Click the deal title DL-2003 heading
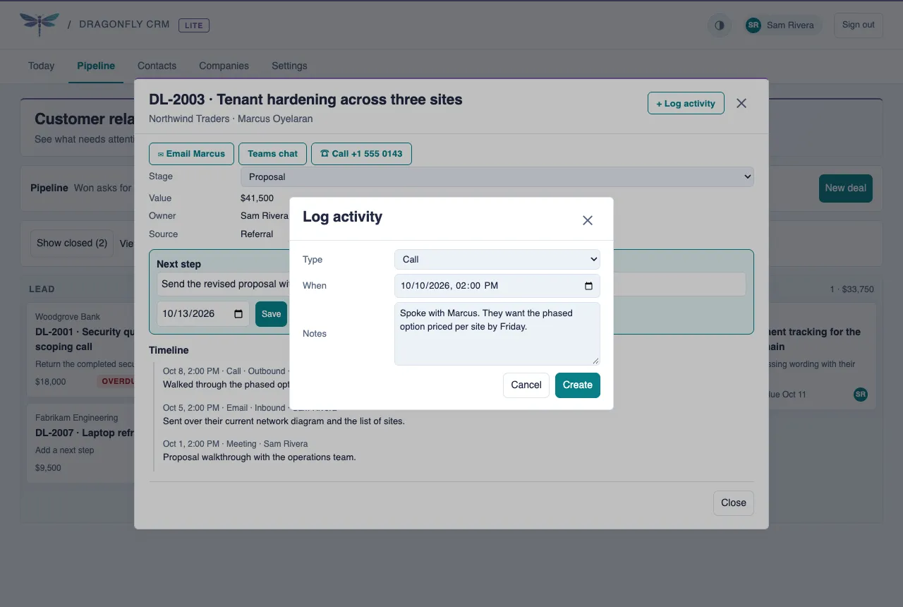This screenshot has height=607, width=903. (x=305, y=100)
